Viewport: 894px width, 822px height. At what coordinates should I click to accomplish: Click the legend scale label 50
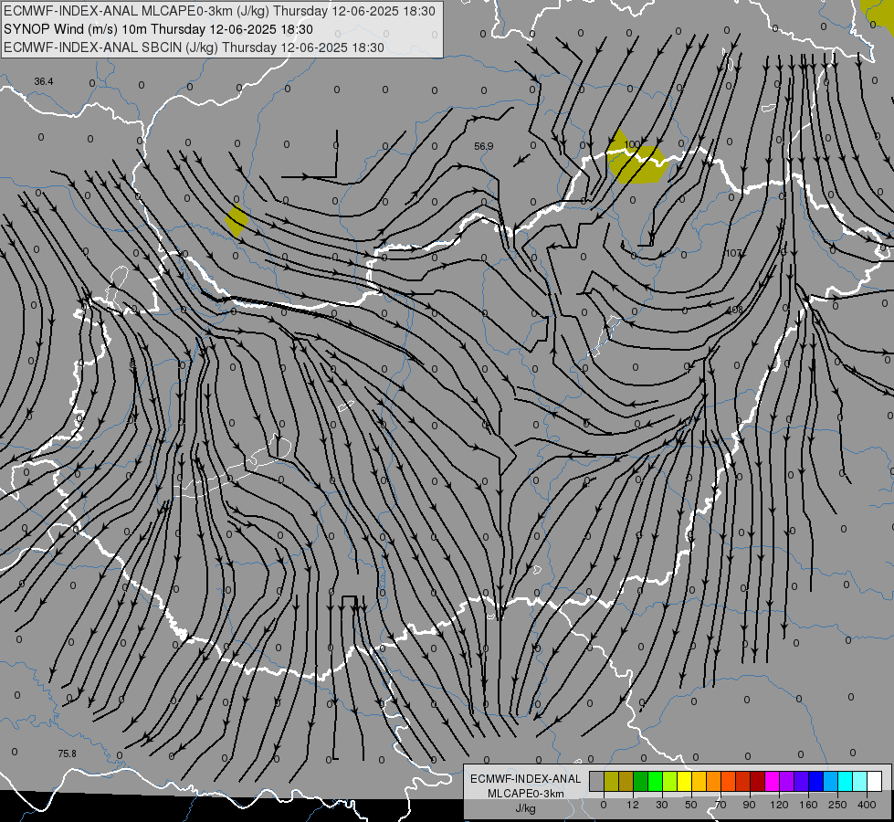tap(691, 805)
